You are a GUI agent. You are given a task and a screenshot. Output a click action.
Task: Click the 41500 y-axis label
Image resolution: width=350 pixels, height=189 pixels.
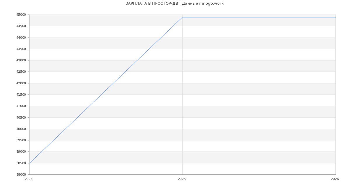point(21,95)
